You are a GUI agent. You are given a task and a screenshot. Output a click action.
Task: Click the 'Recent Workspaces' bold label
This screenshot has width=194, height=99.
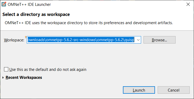[24, 78]
